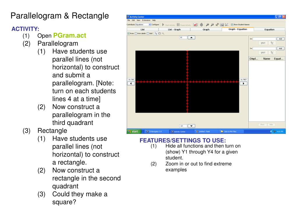Click the Name column header

pyautogui.click(x=267, y=59)
